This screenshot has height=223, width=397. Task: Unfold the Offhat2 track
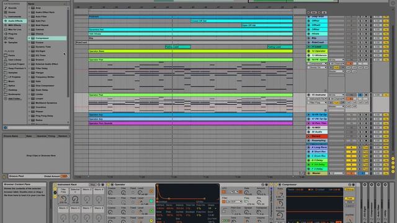(309, 25)
